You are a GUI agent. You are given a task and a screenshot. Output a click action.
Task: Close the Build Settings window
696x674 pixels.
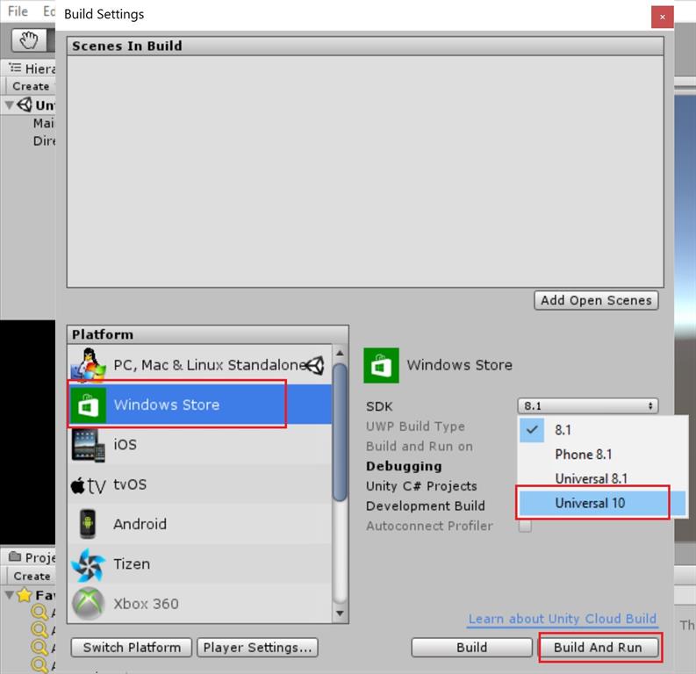click(663, 17)
